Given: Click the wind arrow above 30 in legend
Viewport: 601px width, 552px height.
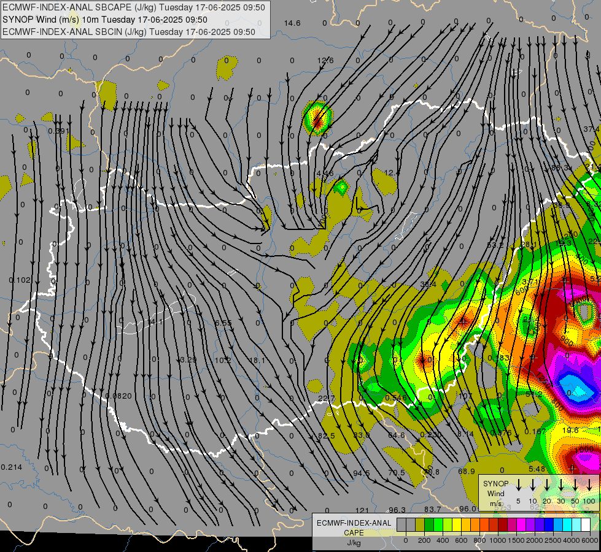Looking at the screenshot, I should 561,485.
